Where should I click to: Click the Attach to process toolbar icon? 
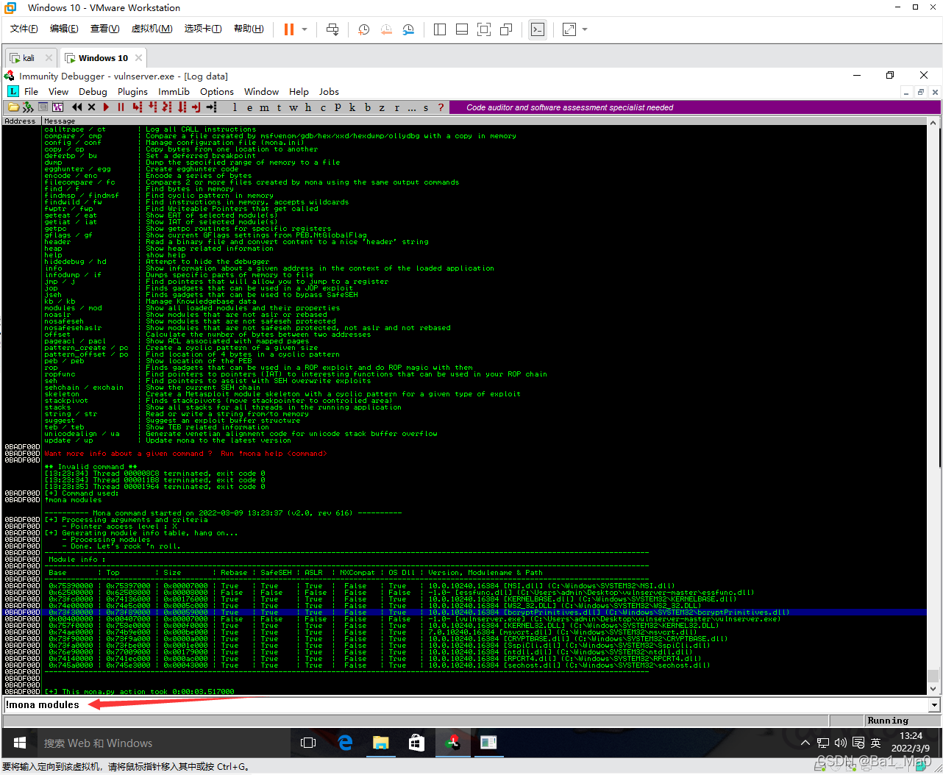pos(28,107)
